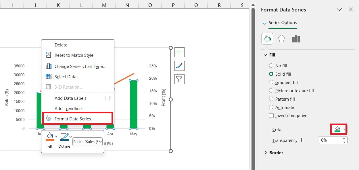Screen dimensions: 359x170
Task: Select the Pattern fill option
Action: (x=271, y=99)
